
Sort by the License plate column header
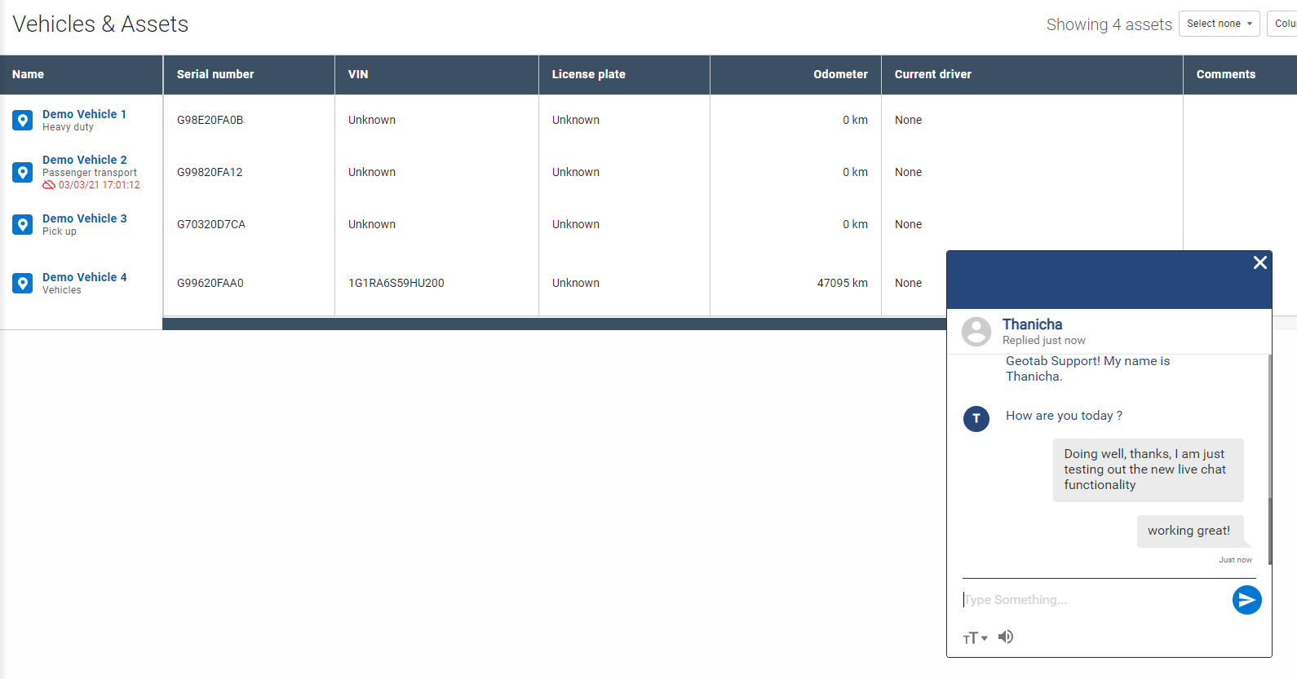point(588,74)
